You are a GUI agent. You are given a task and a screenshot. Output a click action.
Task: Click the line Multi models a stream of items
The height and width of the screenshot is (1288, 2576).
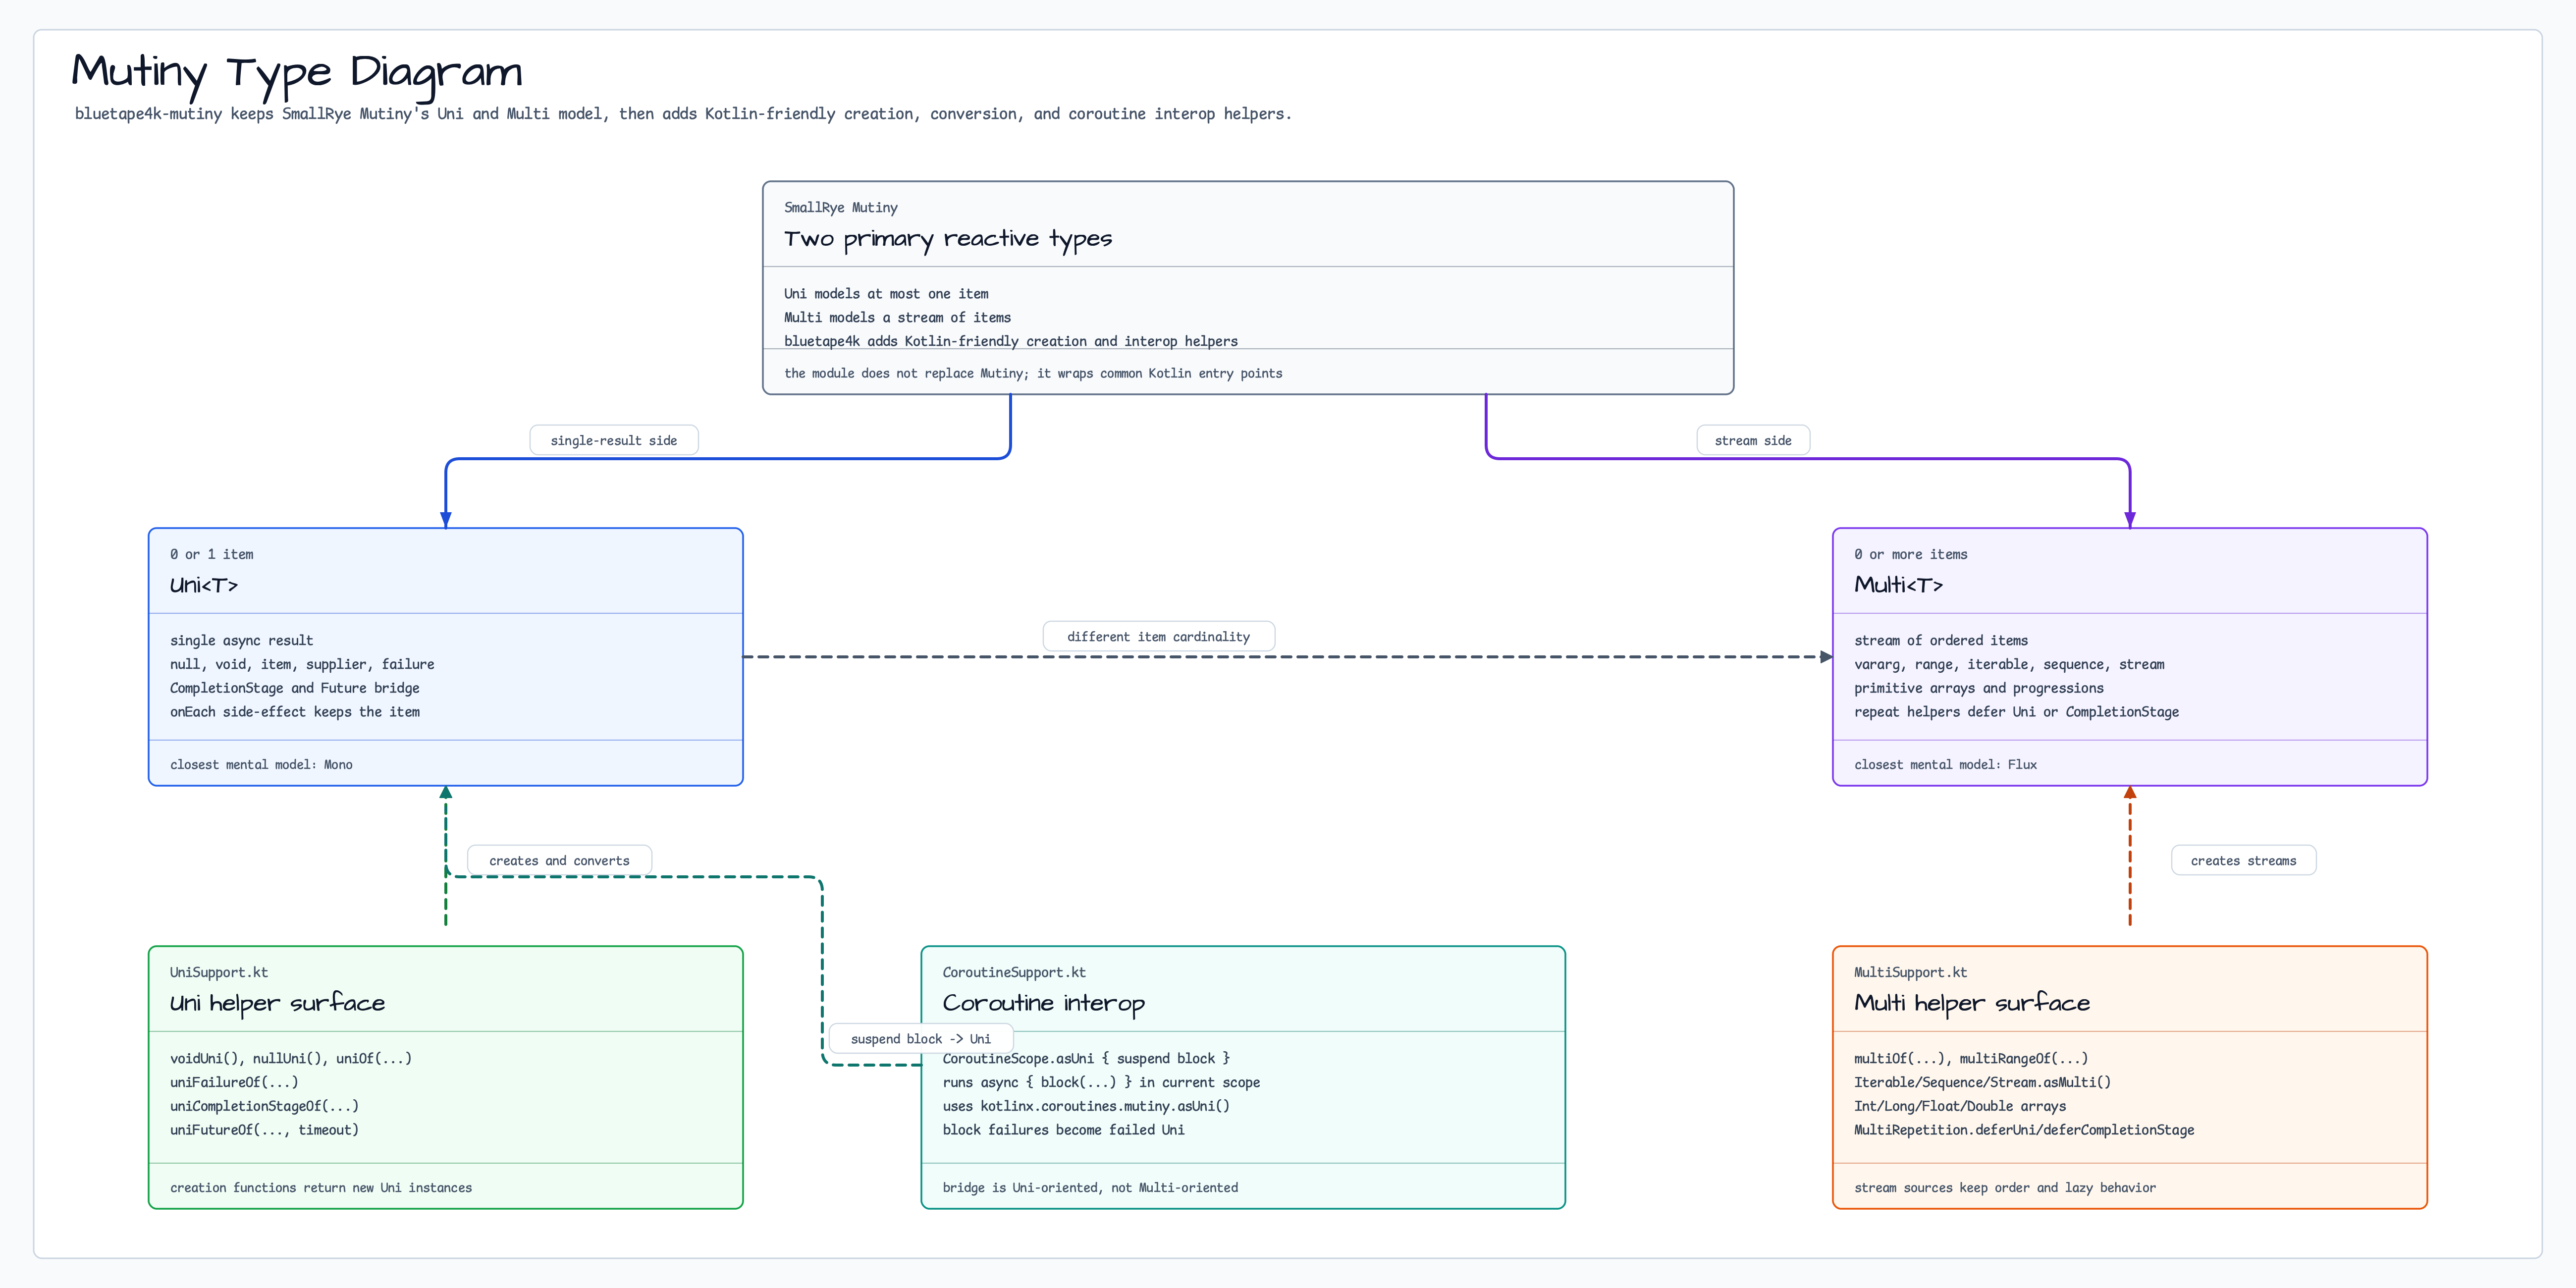pos(897,318)
